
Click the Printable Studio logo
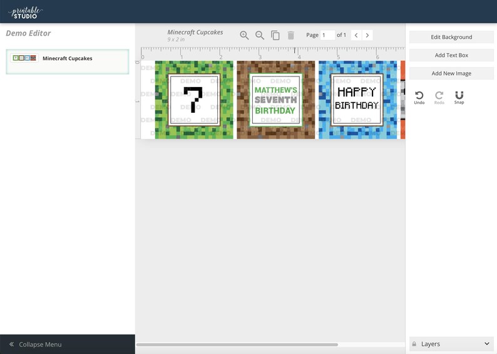tap(26, 13)
